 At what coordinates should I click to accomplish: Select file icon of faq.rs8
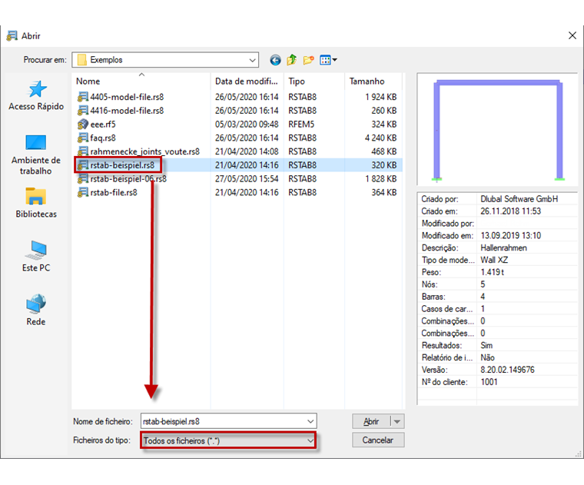click(83, 138)
